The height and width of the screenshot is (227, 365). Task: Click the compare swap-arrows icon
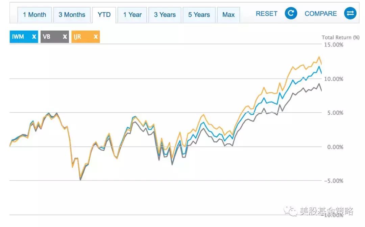(350, 14)
